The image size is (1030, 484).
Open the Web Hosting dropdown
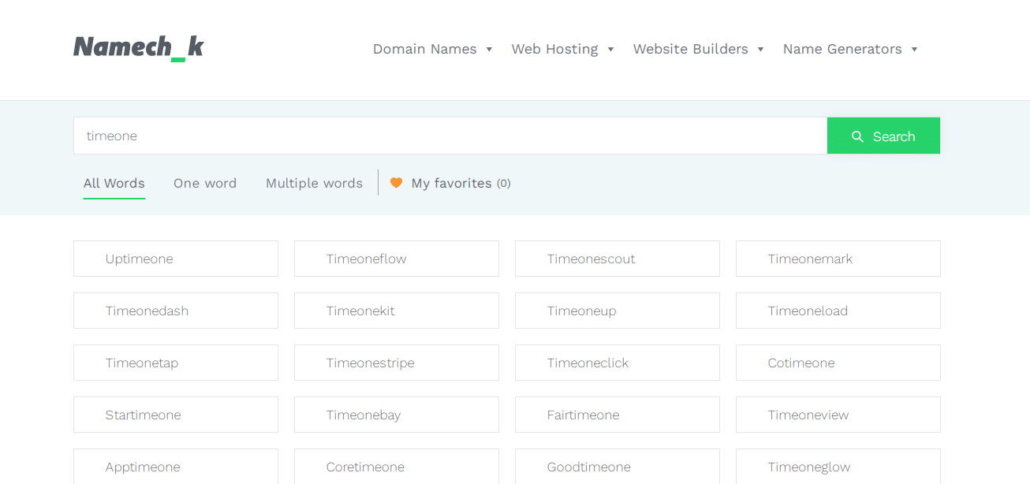point(562,49)
